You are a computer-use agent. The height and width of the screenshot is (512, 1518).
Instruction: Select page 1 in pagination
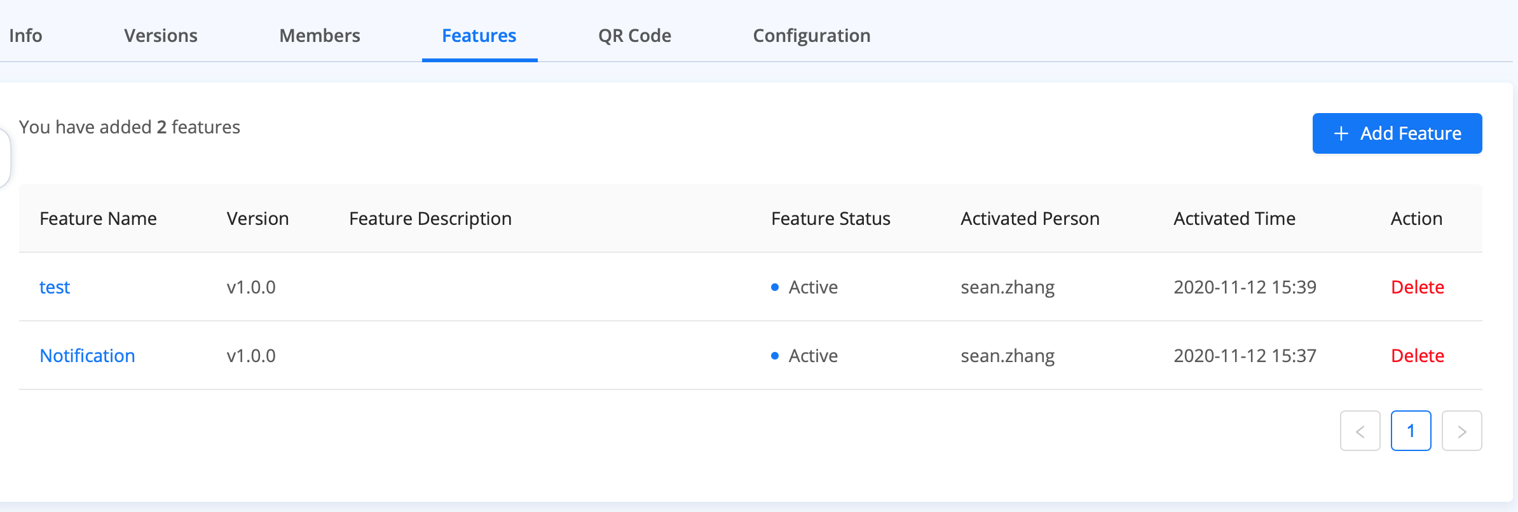tap(1411, 431)
